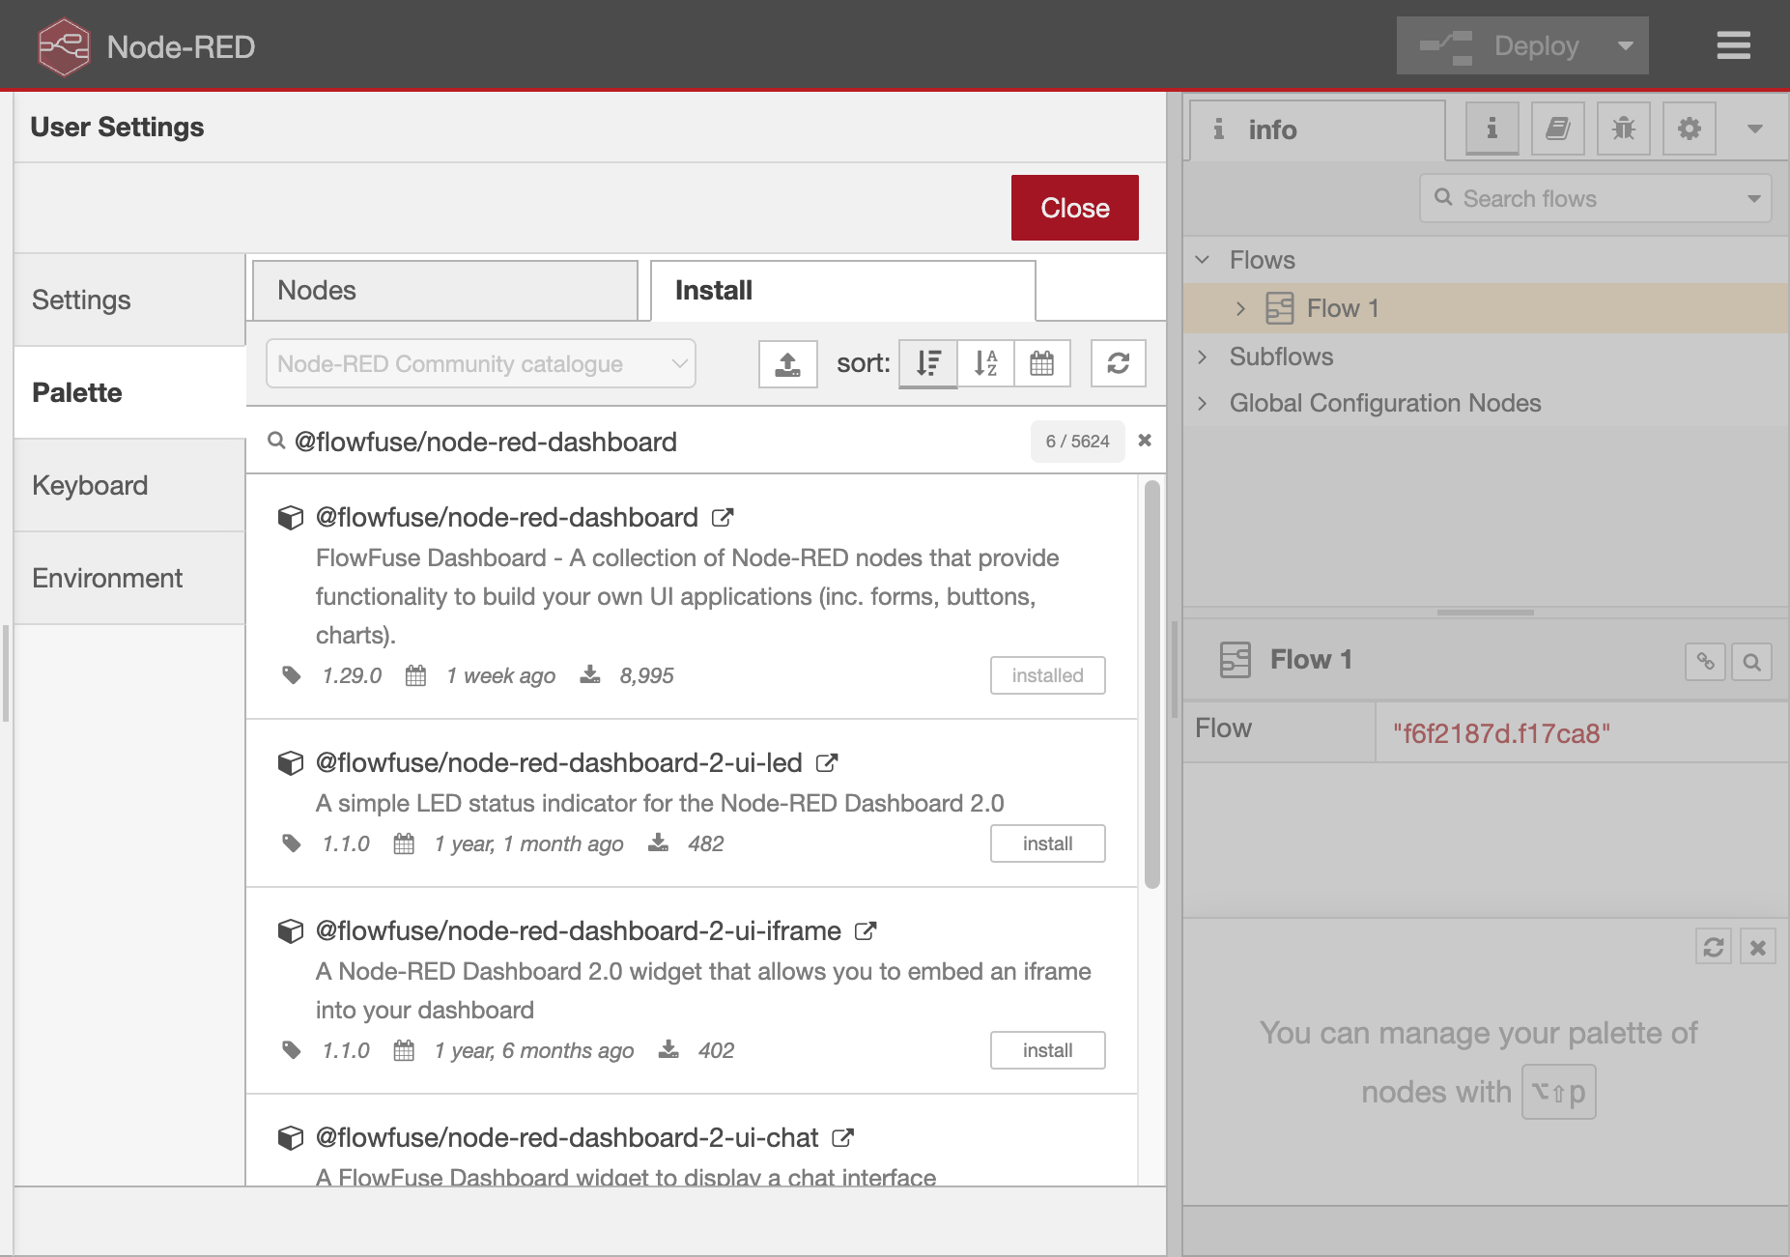Install the node-red-dashboard-2-ui-iframe module
This screenshot has height=1257, width=1790.
1047,1050
